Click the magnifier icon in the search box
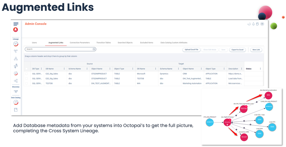The width and height of the screenshot is (286, 147). pyautogui.click(x=94, y=49)
